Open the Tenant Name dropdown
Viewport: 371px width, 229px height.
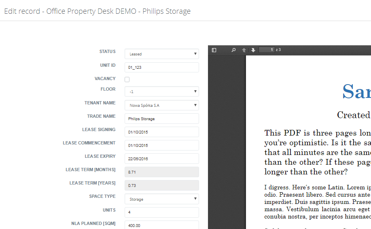click(162, 105)
